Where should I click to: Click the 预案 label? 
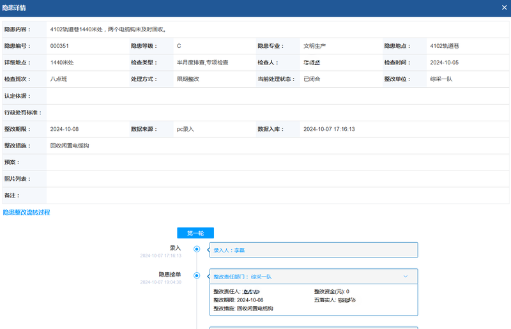[x=11, y=162]
